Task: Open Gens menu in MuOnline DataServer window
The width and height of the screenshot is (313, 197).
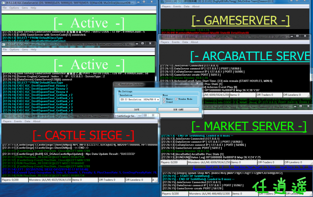Action: [25, 8]
